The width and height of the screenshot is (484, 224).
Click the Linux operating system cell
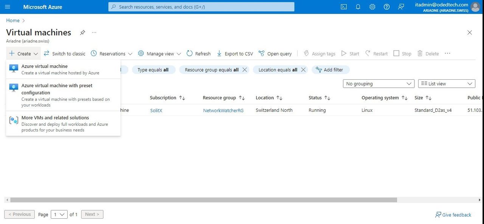pyautogui.click(x=367, y=110)
